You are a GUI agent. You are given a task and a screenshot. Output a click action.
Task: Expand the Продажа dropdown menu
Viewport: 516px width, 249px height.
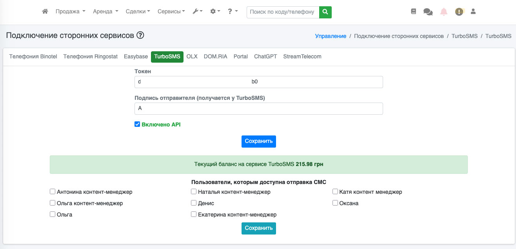click(70, 12)
